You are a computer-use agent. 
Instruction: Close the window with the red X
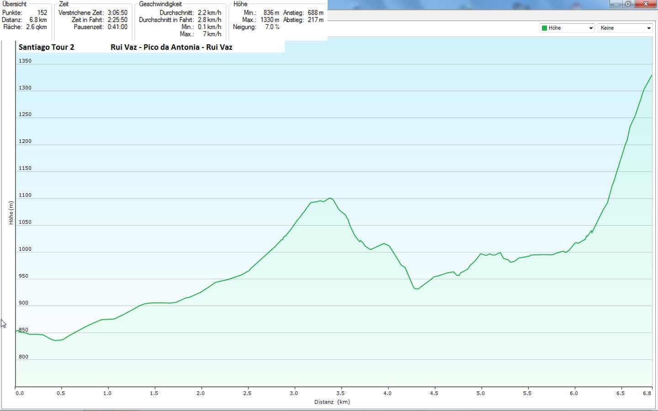coord(646,4)
